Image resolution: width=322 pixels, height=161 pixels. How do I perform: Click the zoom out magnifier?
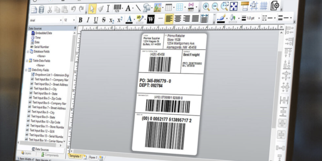(x=215, y=7)
